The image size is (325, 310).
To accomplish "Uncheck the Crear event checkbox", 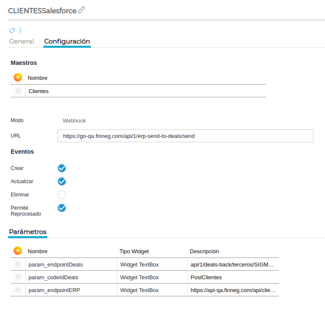I will 62,168.
